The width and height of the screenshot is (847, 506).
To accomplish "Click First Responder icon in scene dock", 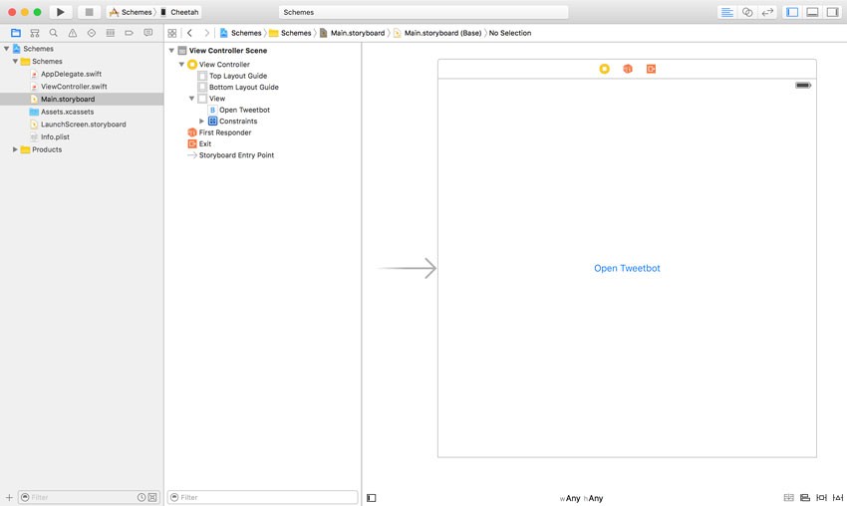I will 628,69.
